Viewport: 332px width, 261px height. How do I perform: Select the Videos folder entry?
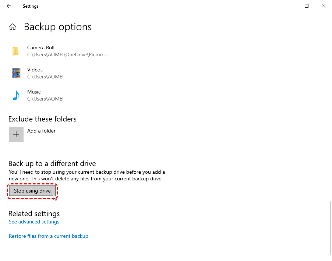tap(59, 73)
